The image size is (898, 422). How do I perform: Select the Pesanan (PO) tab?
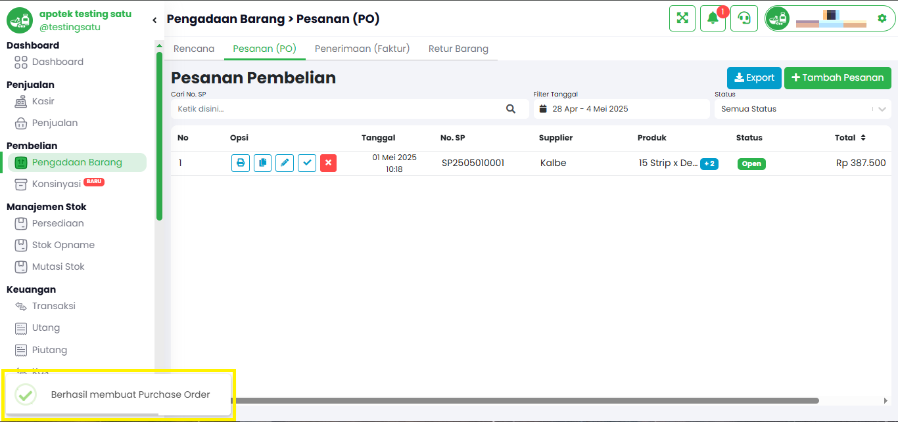tap(264, 49)
